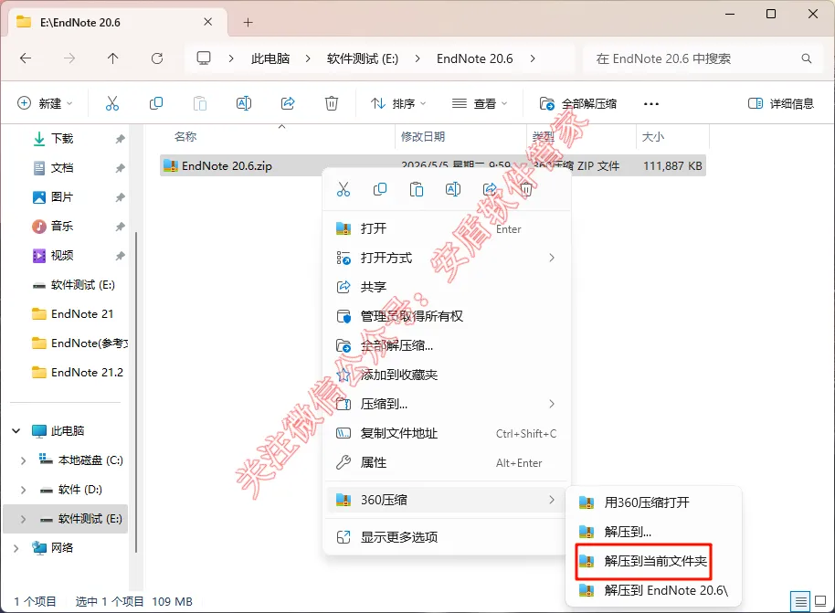Add a new tab with the plus button

(x=248, y=22)
